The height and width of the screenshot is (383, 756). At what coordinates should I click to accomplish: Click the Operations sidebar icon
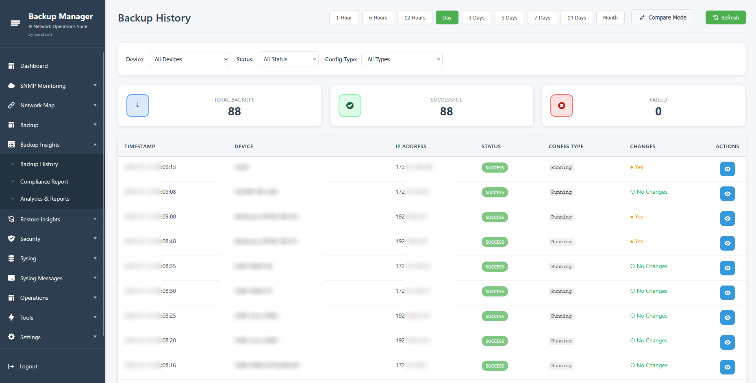pos(11,298)
